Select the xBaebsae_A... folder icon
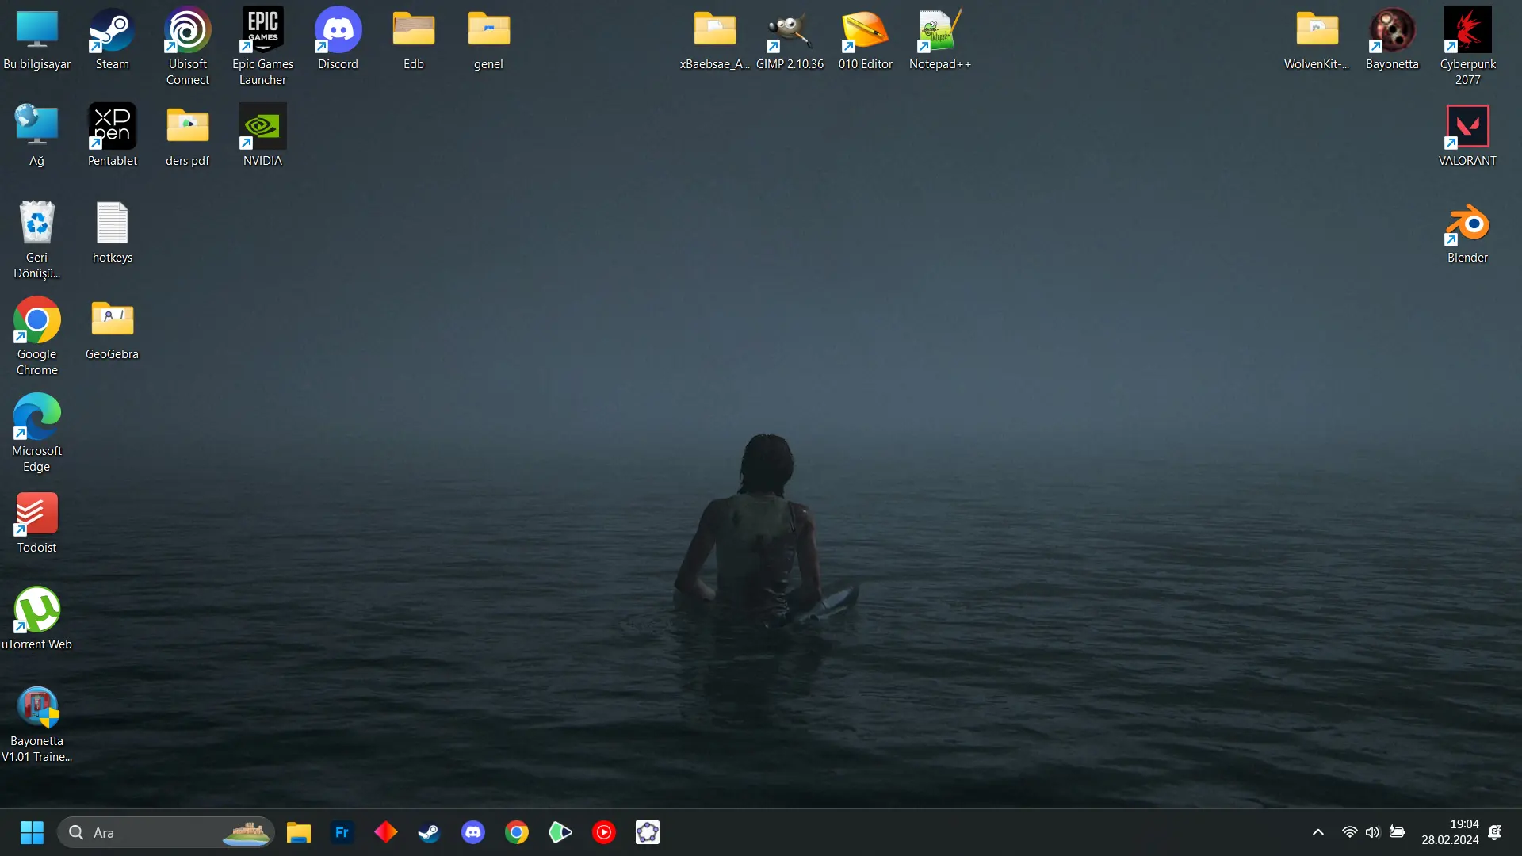1522x856 pixels. point(715,40)
